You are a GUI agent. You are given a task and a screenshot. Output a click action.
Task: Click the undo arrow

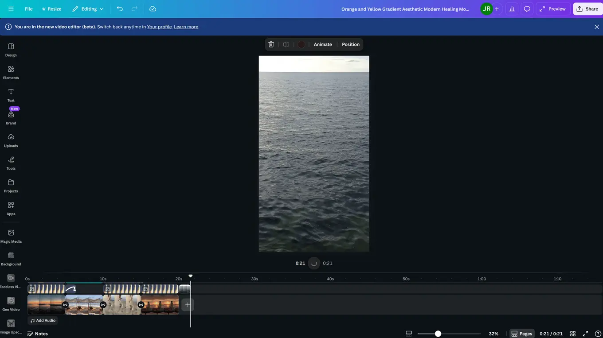[x=120, y=9]
